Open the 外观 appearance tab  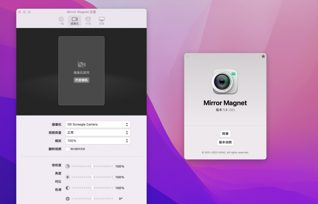pos(88,21)
